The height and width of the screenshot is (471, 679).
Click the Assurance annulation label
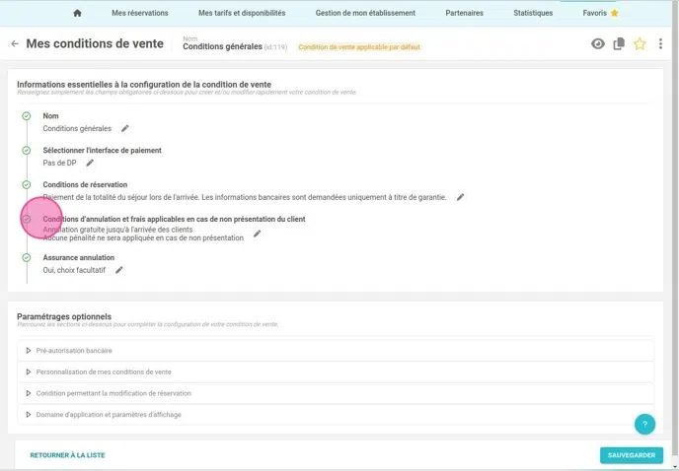pyautogui.click(x=78, y=257)
